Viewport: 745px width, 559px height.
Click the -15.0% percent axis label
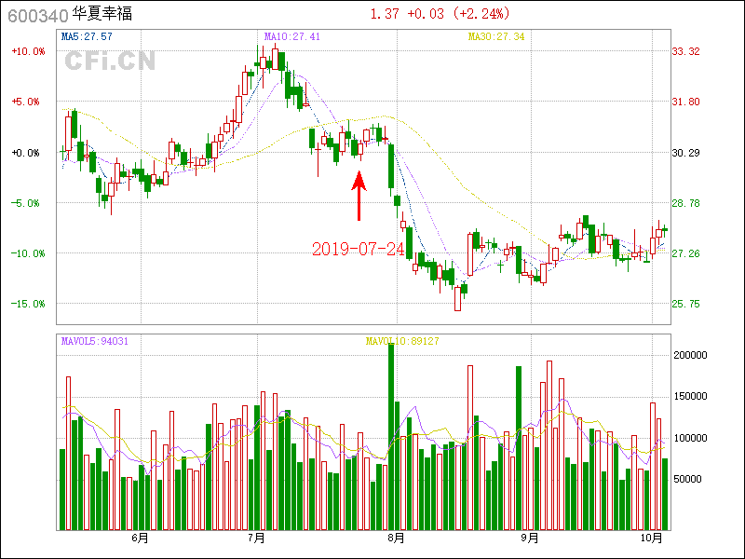(x=28, y=304)
